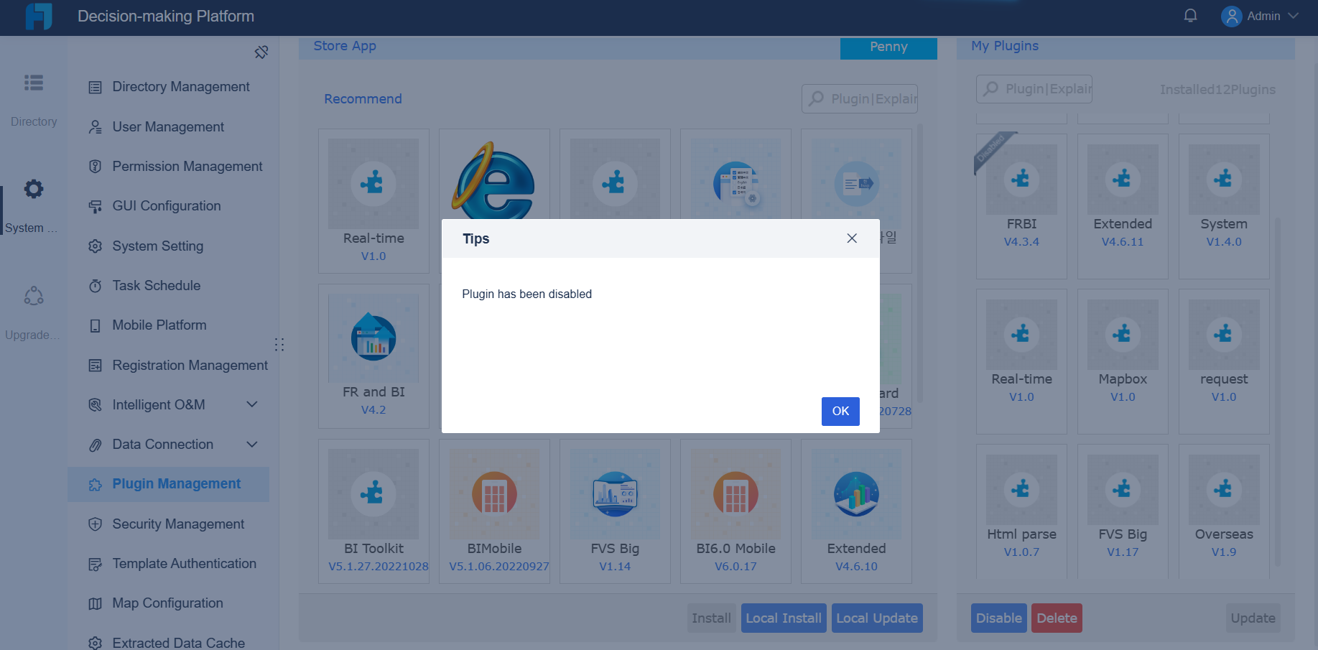Click the sidebar resize handle dots

279,345
